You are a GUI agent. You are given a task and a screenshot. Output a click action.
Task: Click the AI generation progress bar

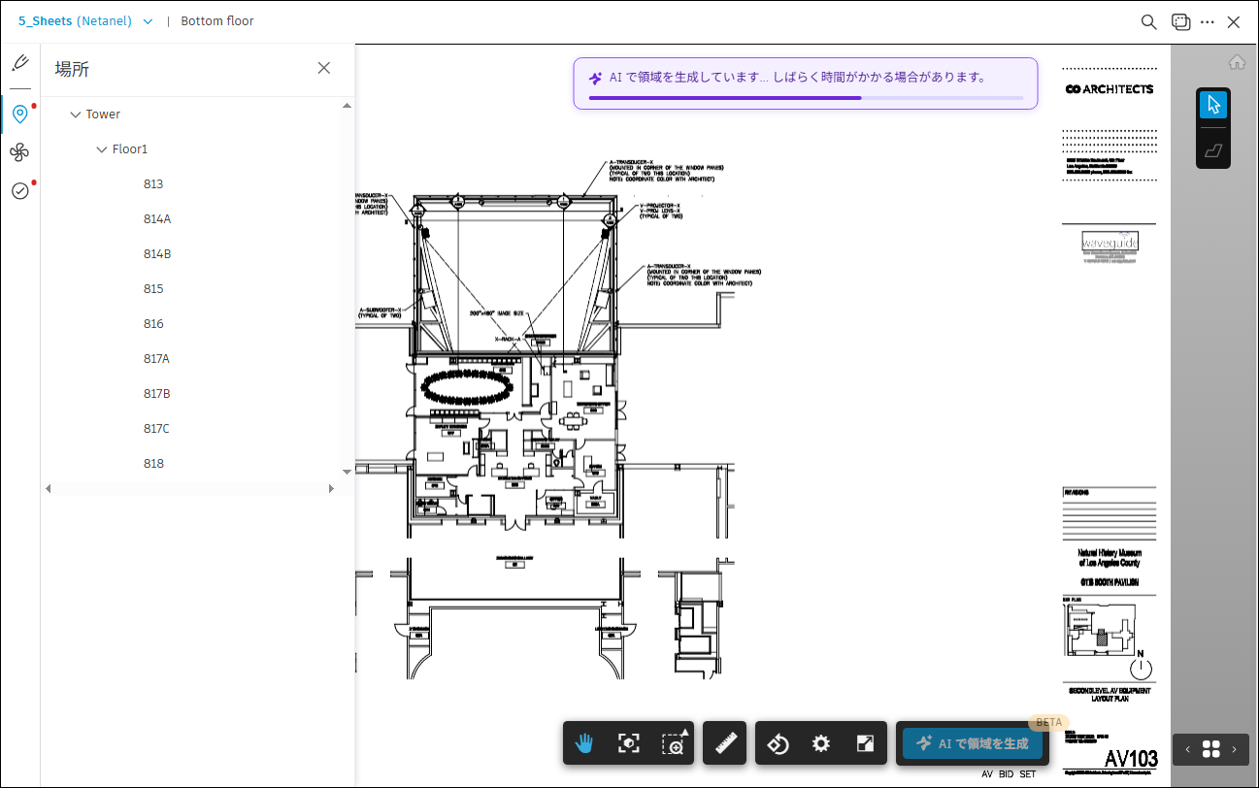(806, 98)
